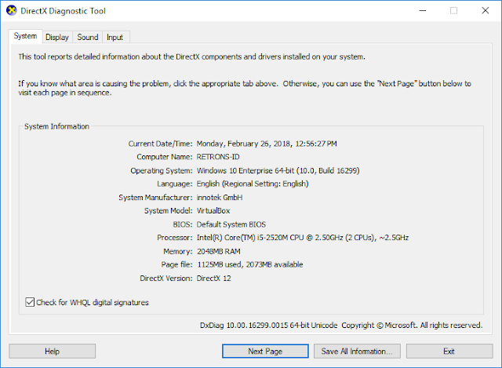This screenshot has width=502, height=368.
Task: Click the Intel Core i5-2520M processor value
Action: point(303,238)
